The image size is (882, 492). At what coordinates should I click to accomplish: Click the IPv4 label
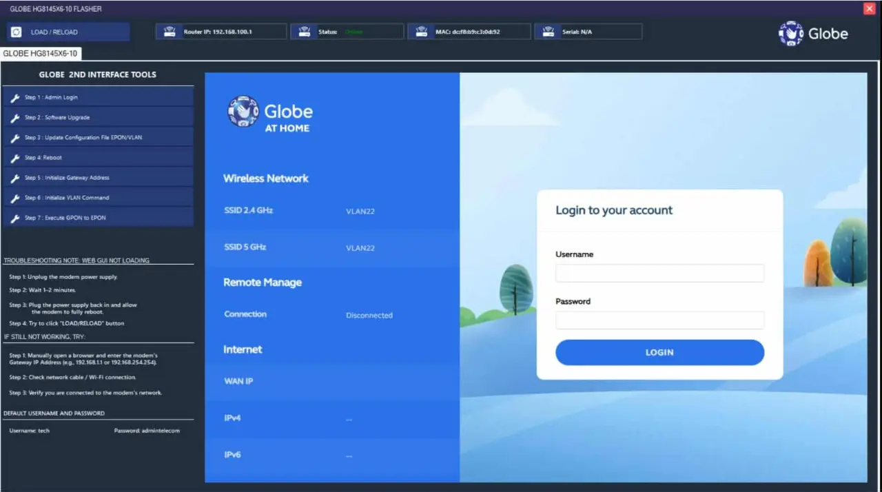point(232,418)
